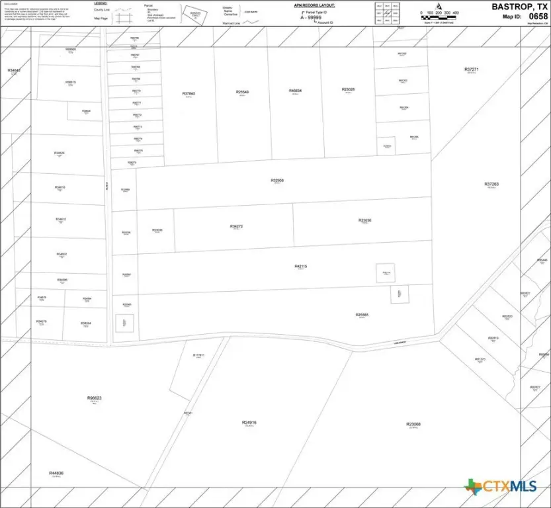This screenshot has width=551, height=508.
Task: Select parcel R42115
Action: coord(301,267)
